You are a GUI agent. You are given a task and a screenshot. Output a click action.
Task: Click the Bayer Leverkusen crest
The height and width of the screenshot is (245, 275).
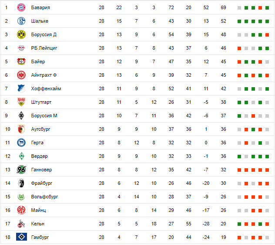pos(21,61)
